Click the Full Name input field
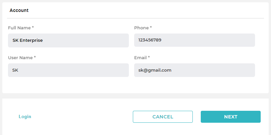 (68, 40)
